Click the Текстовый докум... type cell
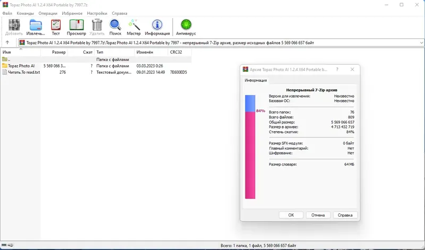 [114, 72]
